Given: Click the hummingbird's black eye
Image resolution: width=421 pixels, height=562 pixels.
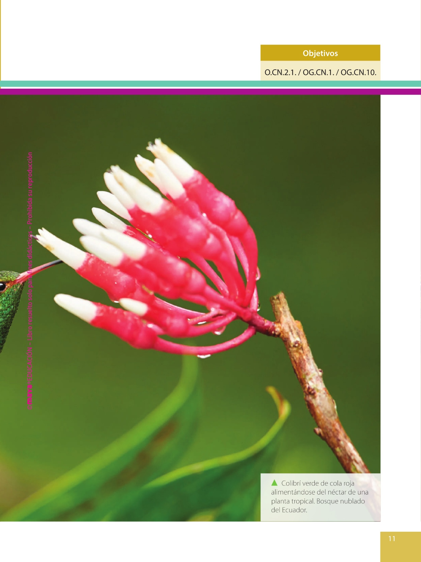Looking at the screenshot, I should (x=2, y=286).
